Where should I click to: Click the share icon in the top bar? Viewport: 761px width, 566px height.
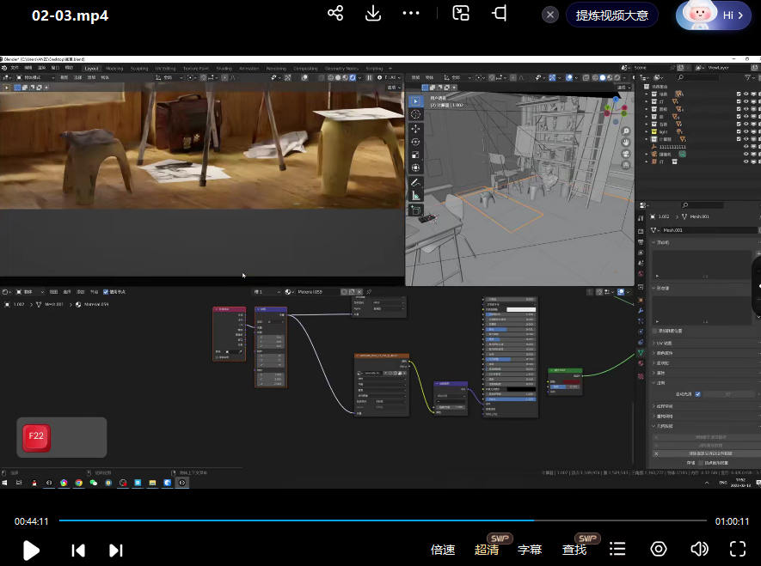335,14
